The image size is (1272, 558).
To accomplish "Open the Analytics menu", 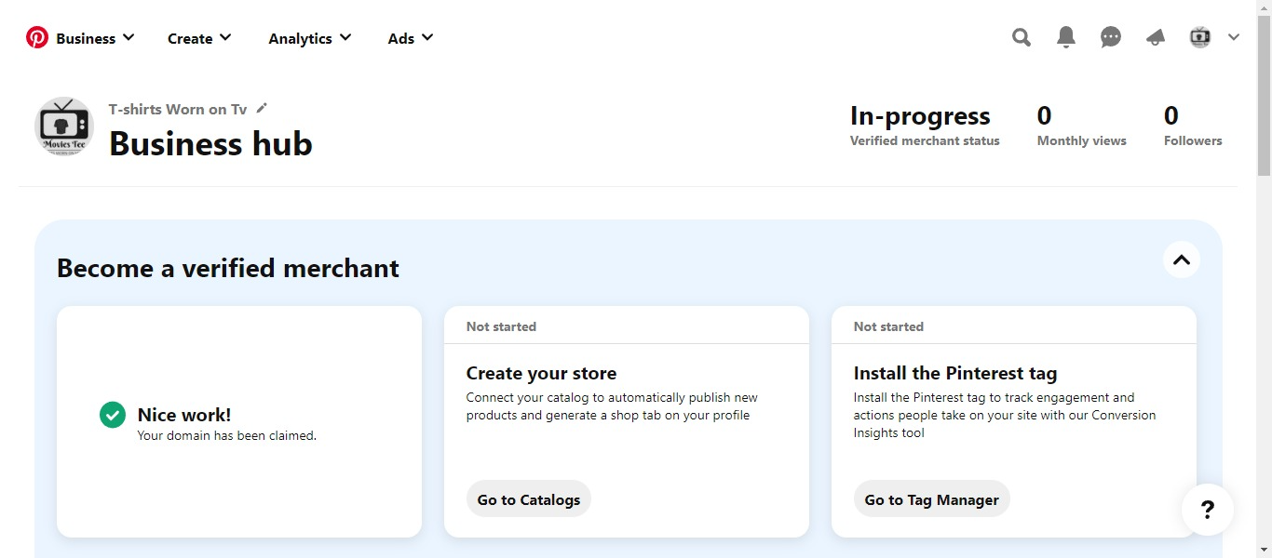I will coord(309,38).
